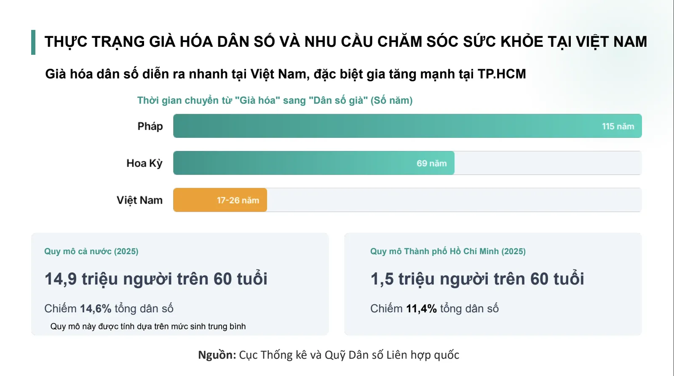This screenshot has height=376, width=674.
Task: Click the "115 năm" value label
Action: click(618, 126)
